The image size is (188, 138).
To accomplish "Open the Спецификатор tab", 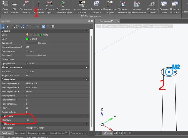I will (79, 133).
